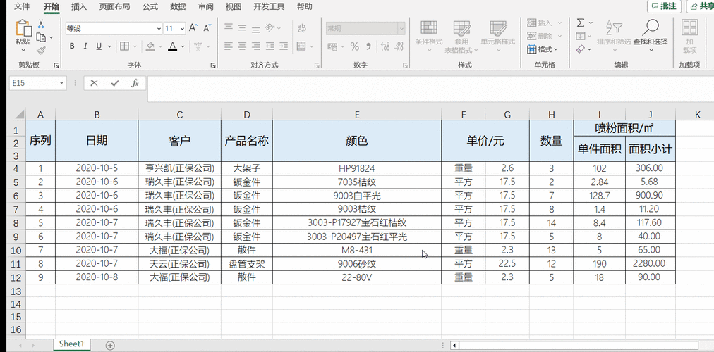Image resolution: width=714 pixels, height=352 pixels.
Task: Click the New Sheet plus button
Action: [110, 345]
